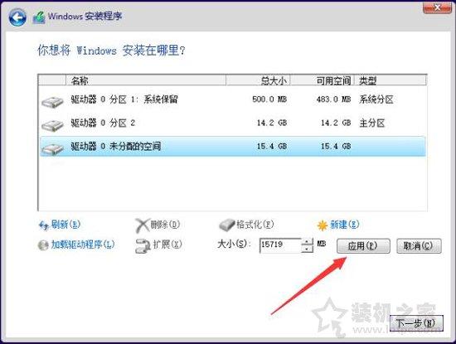Click the 格式化 format drive icon

[227, 225]
